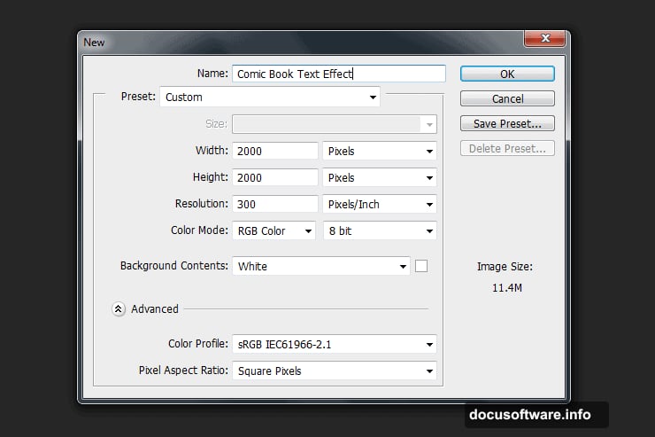The width and height of the screenshot is (655, 437).
Task: Open the Background Contents dropdown
Action: (x=320, y=266)
